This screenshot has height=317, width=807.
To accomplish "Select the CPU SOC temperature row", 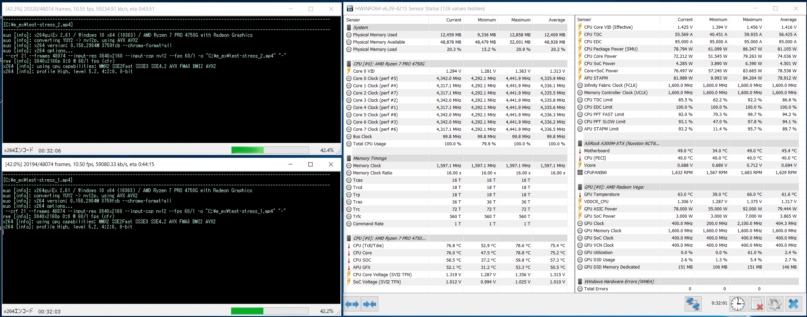I will pyautogui.click(x=457, y=260).
